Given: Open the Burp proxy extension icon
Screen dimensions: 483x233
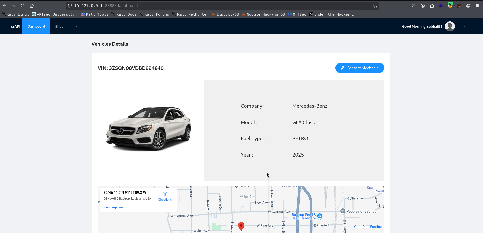Looking at the screenshot, I should click(x=450, y=5).
